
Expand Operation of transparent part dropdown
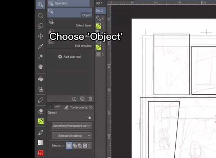pos(72,126)
